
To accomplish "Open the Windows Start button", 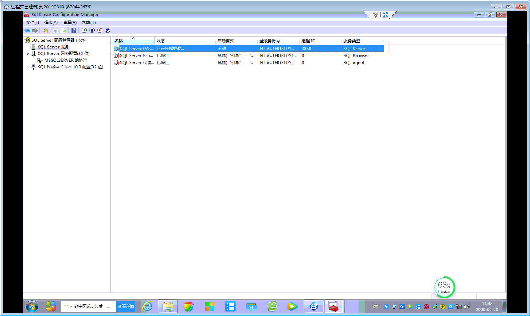I will 32,306.
